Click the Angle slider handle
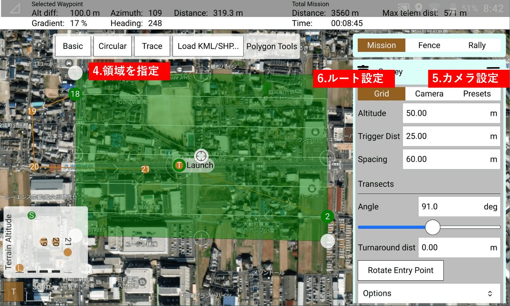The image size is (510, 306). tap(432, 227)
